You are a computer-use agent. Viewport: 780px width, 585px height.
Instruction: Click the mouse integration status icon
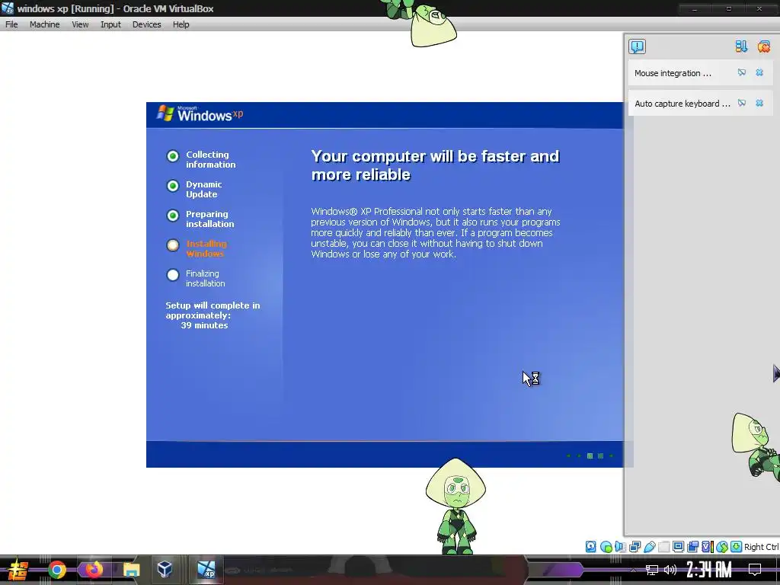[x=722, y=547]
